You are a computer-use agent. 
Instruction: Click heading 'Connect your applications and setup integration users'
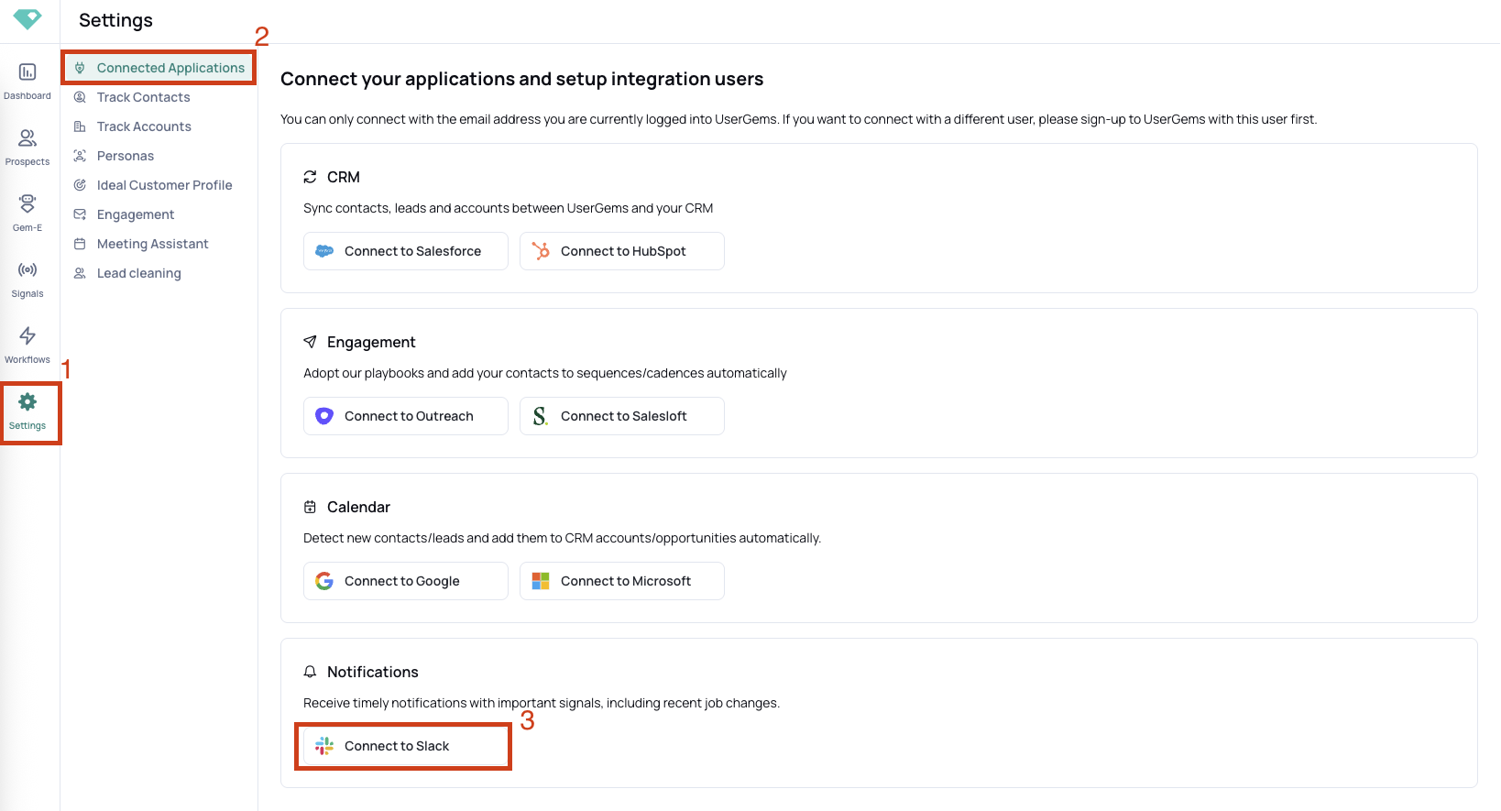[x=522, y=79]
